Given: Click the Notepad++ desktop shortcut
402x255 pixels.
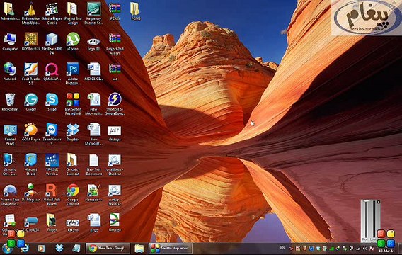Looking at the screenshot, I should [94, 193].
